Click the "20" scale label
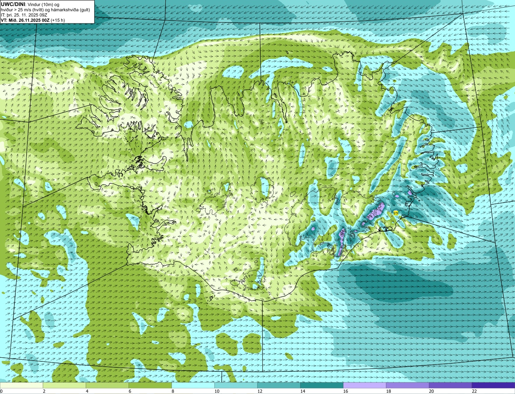The image size is (515, 394). (431, 391)
